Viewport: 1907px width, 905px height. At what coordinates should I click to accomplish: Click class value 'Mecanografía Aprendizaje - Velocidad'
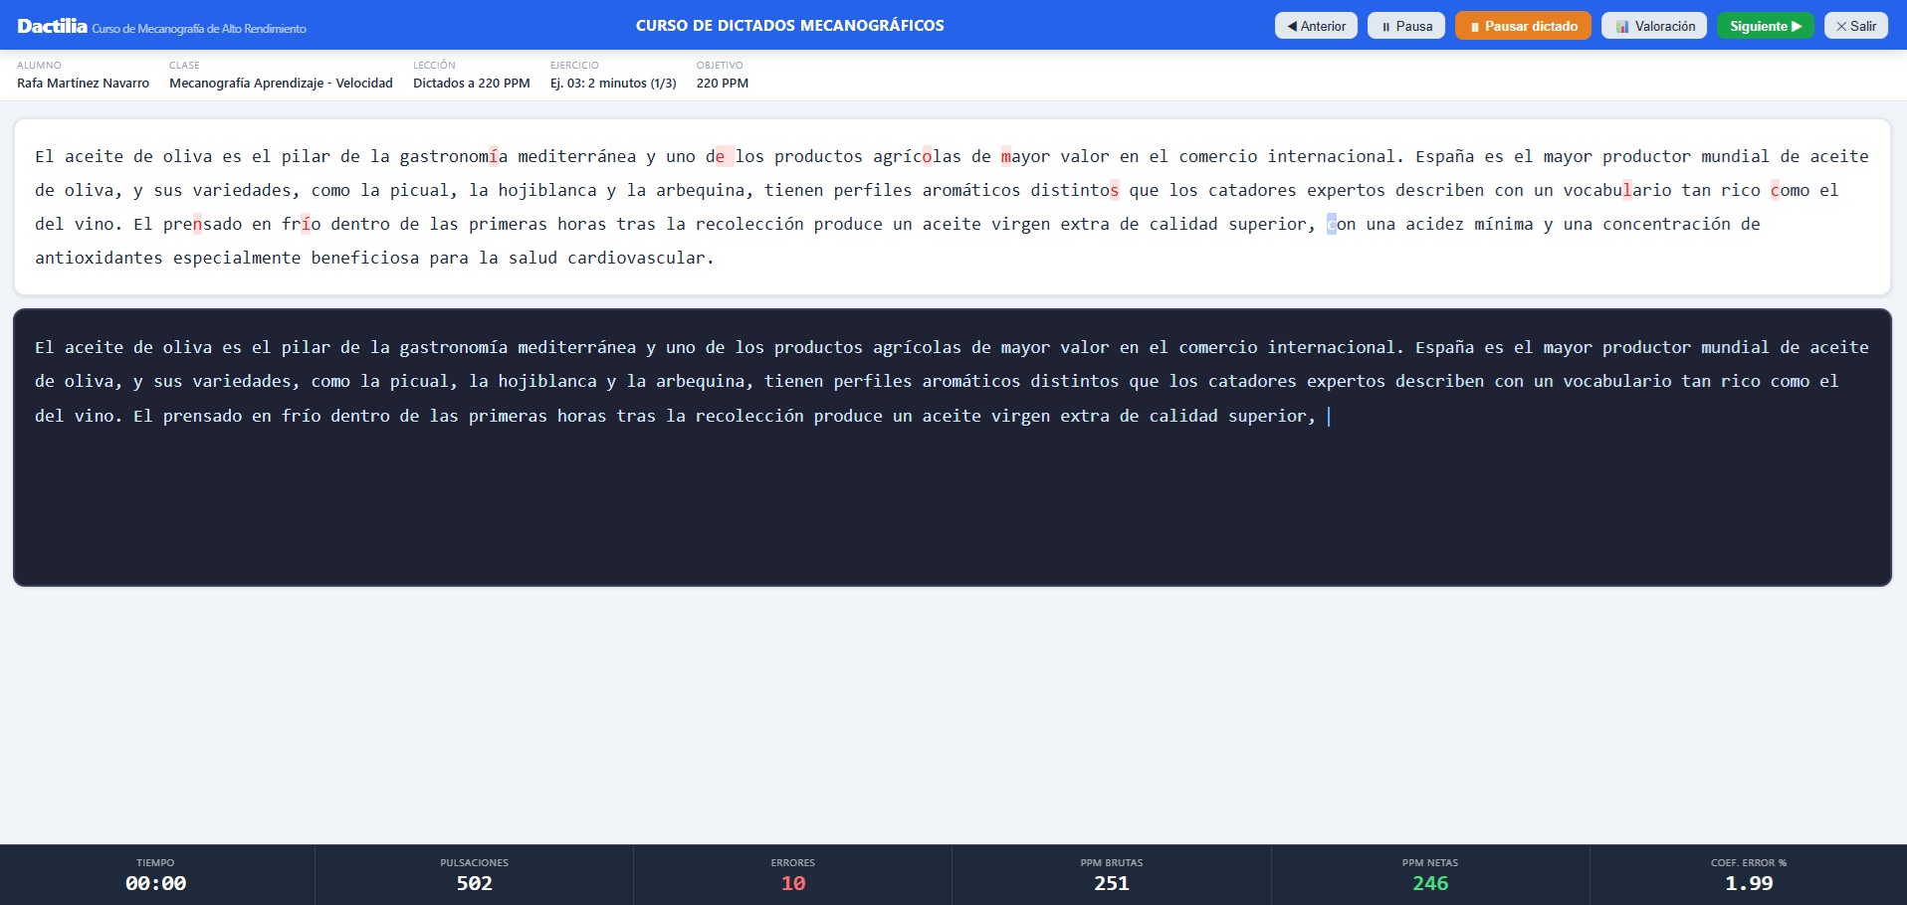tap(281, 84)
